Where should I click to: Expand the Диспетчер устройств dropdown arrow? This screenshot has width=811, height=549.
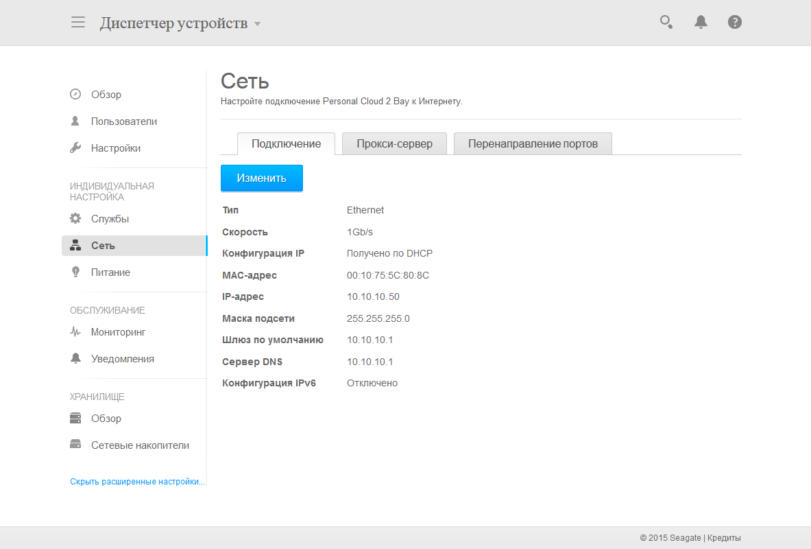pos(257,24)
